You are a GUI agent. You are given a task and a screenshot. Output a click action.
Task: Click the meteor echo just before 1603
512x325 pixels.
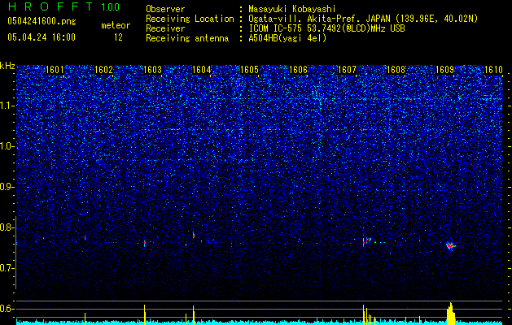[x=145, y=243]
